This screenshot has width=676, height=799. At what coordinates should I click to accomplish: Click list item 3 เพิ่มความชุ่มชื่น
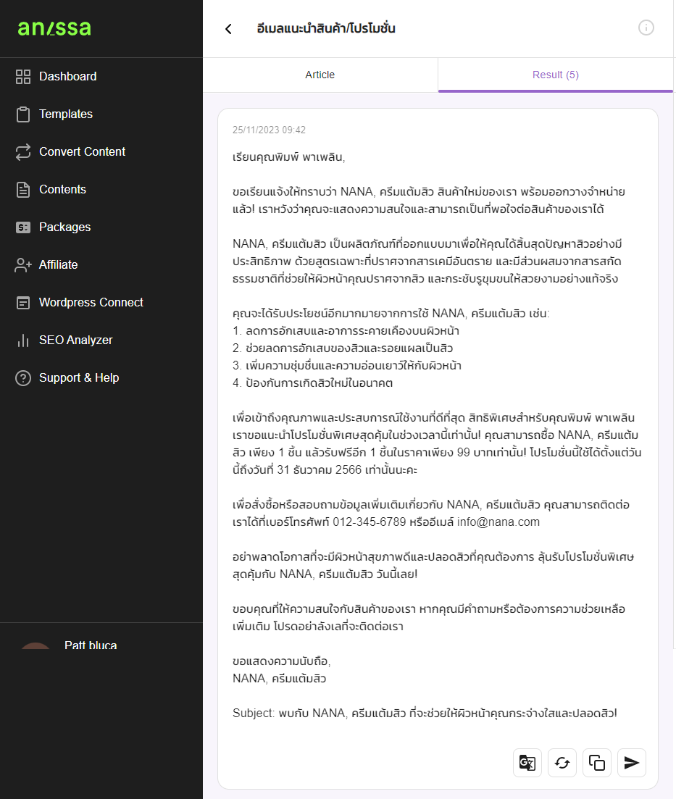[x=346, y=366]
